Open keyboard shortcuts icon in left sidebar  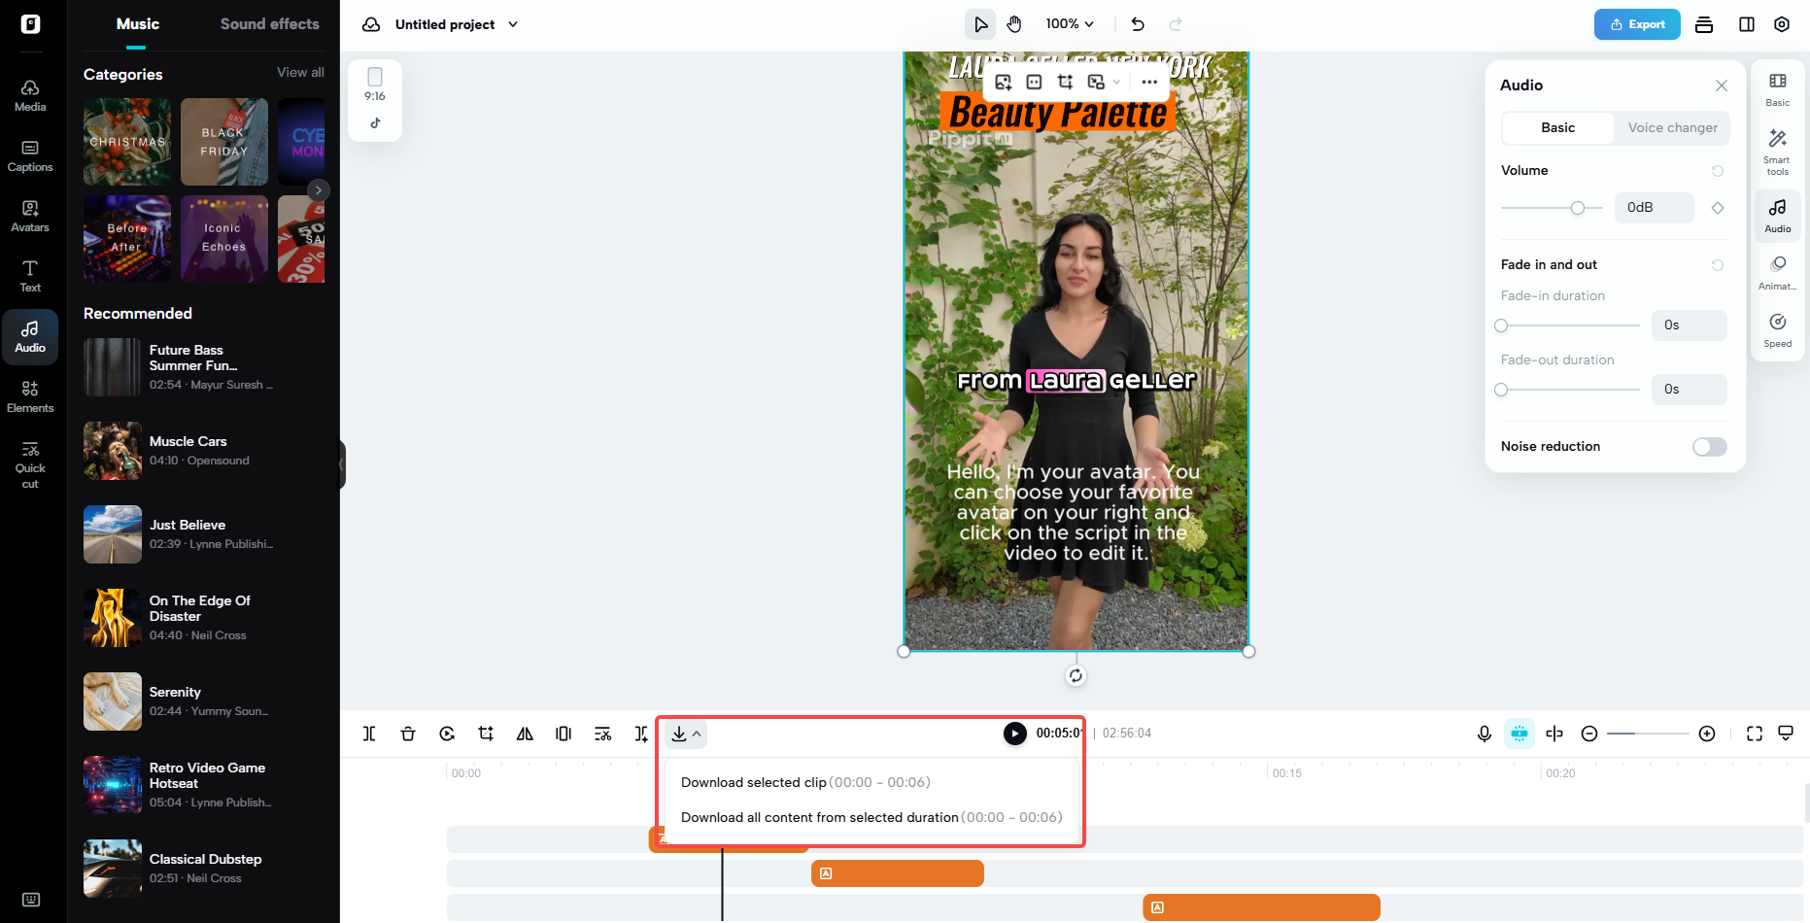click(31, 900)
